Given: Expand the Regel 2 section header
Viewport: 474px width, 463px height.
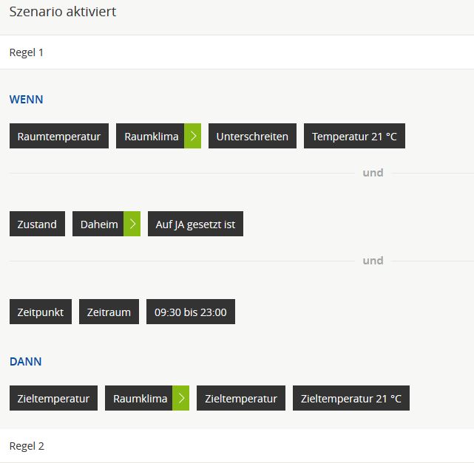Looking at the screenshot, I should [237, 446].
